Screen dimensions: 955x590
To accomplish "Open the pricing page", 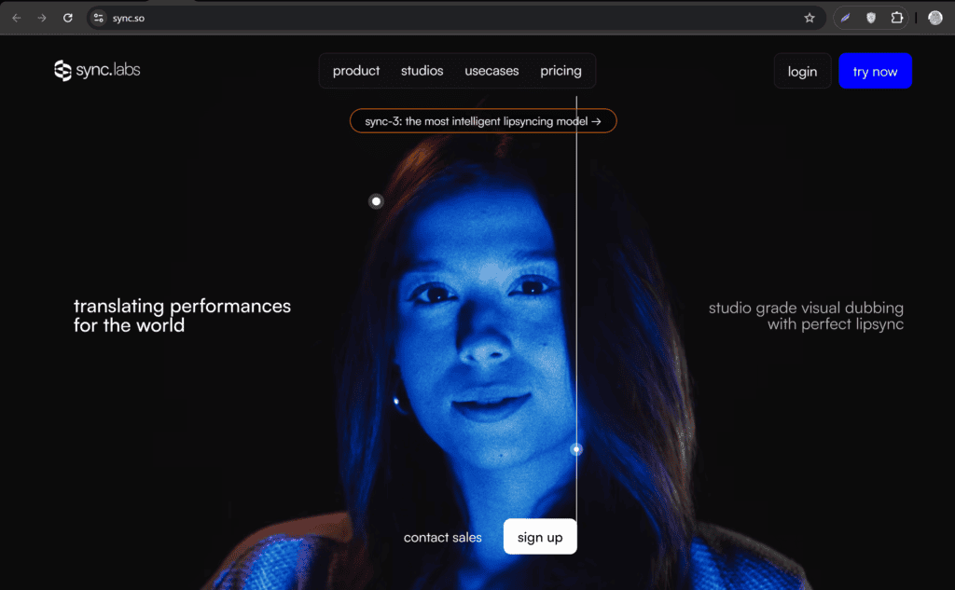I will point(561,71).
